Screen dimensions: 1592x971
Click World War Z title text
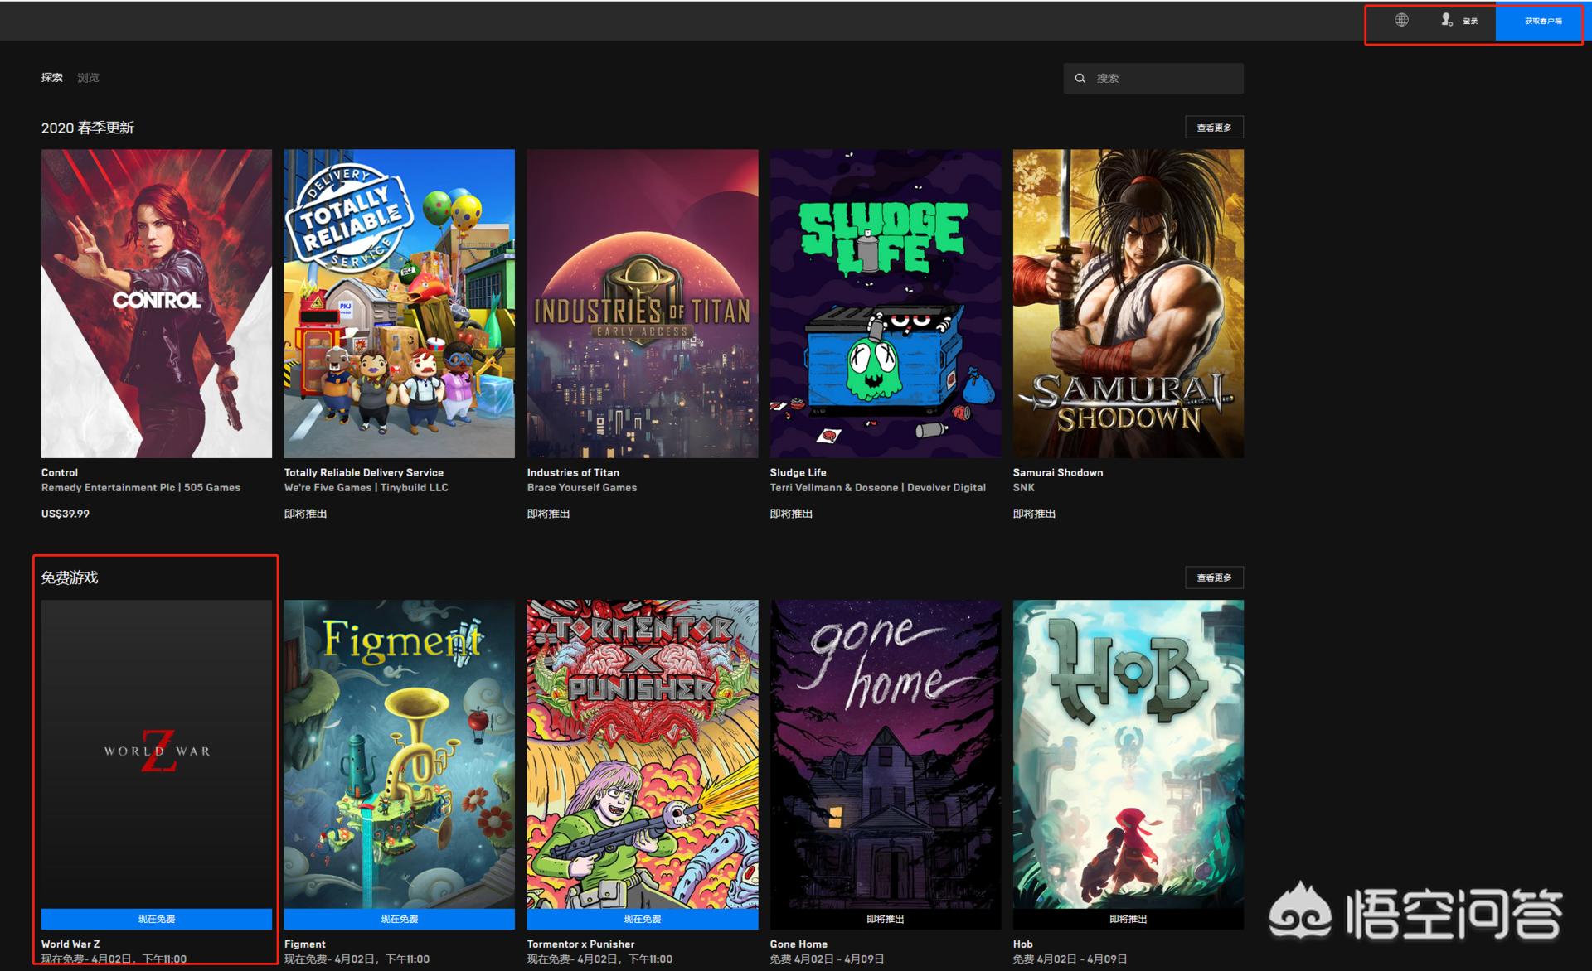coord(70,944)
